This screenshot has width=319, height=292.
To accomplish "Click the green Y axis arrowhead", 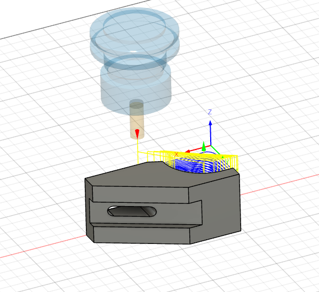I will point(204,146).
